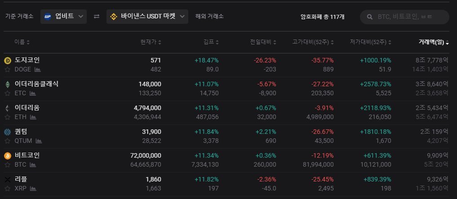Open the DOGE chart icon
The image size is (457, 199).
coord(38,69)
